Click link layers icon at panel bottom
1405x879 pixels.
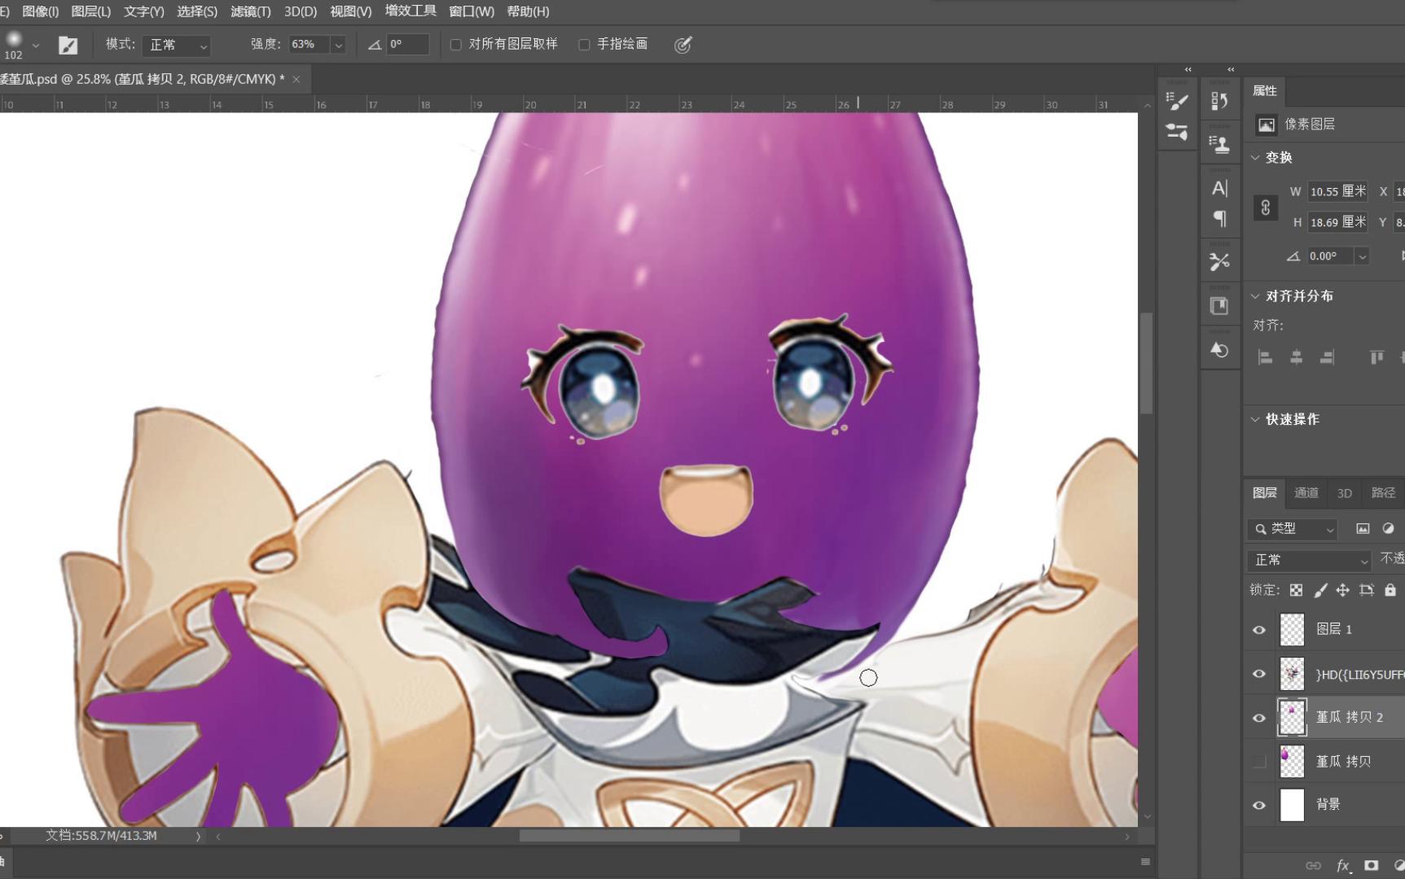tap(1313, 865)
